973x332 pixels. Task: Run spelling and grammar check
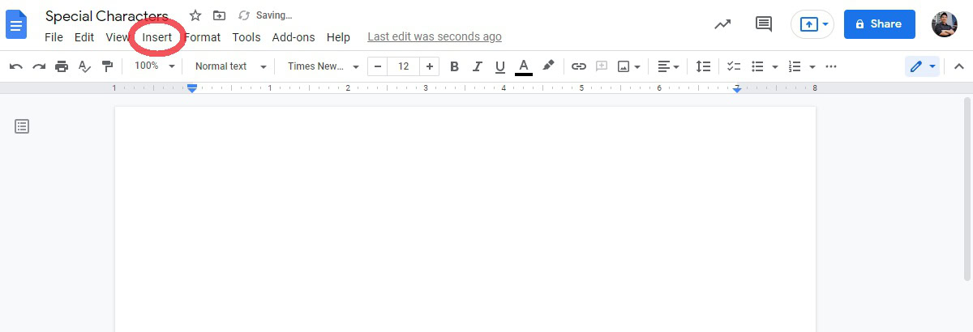(84, 66)
